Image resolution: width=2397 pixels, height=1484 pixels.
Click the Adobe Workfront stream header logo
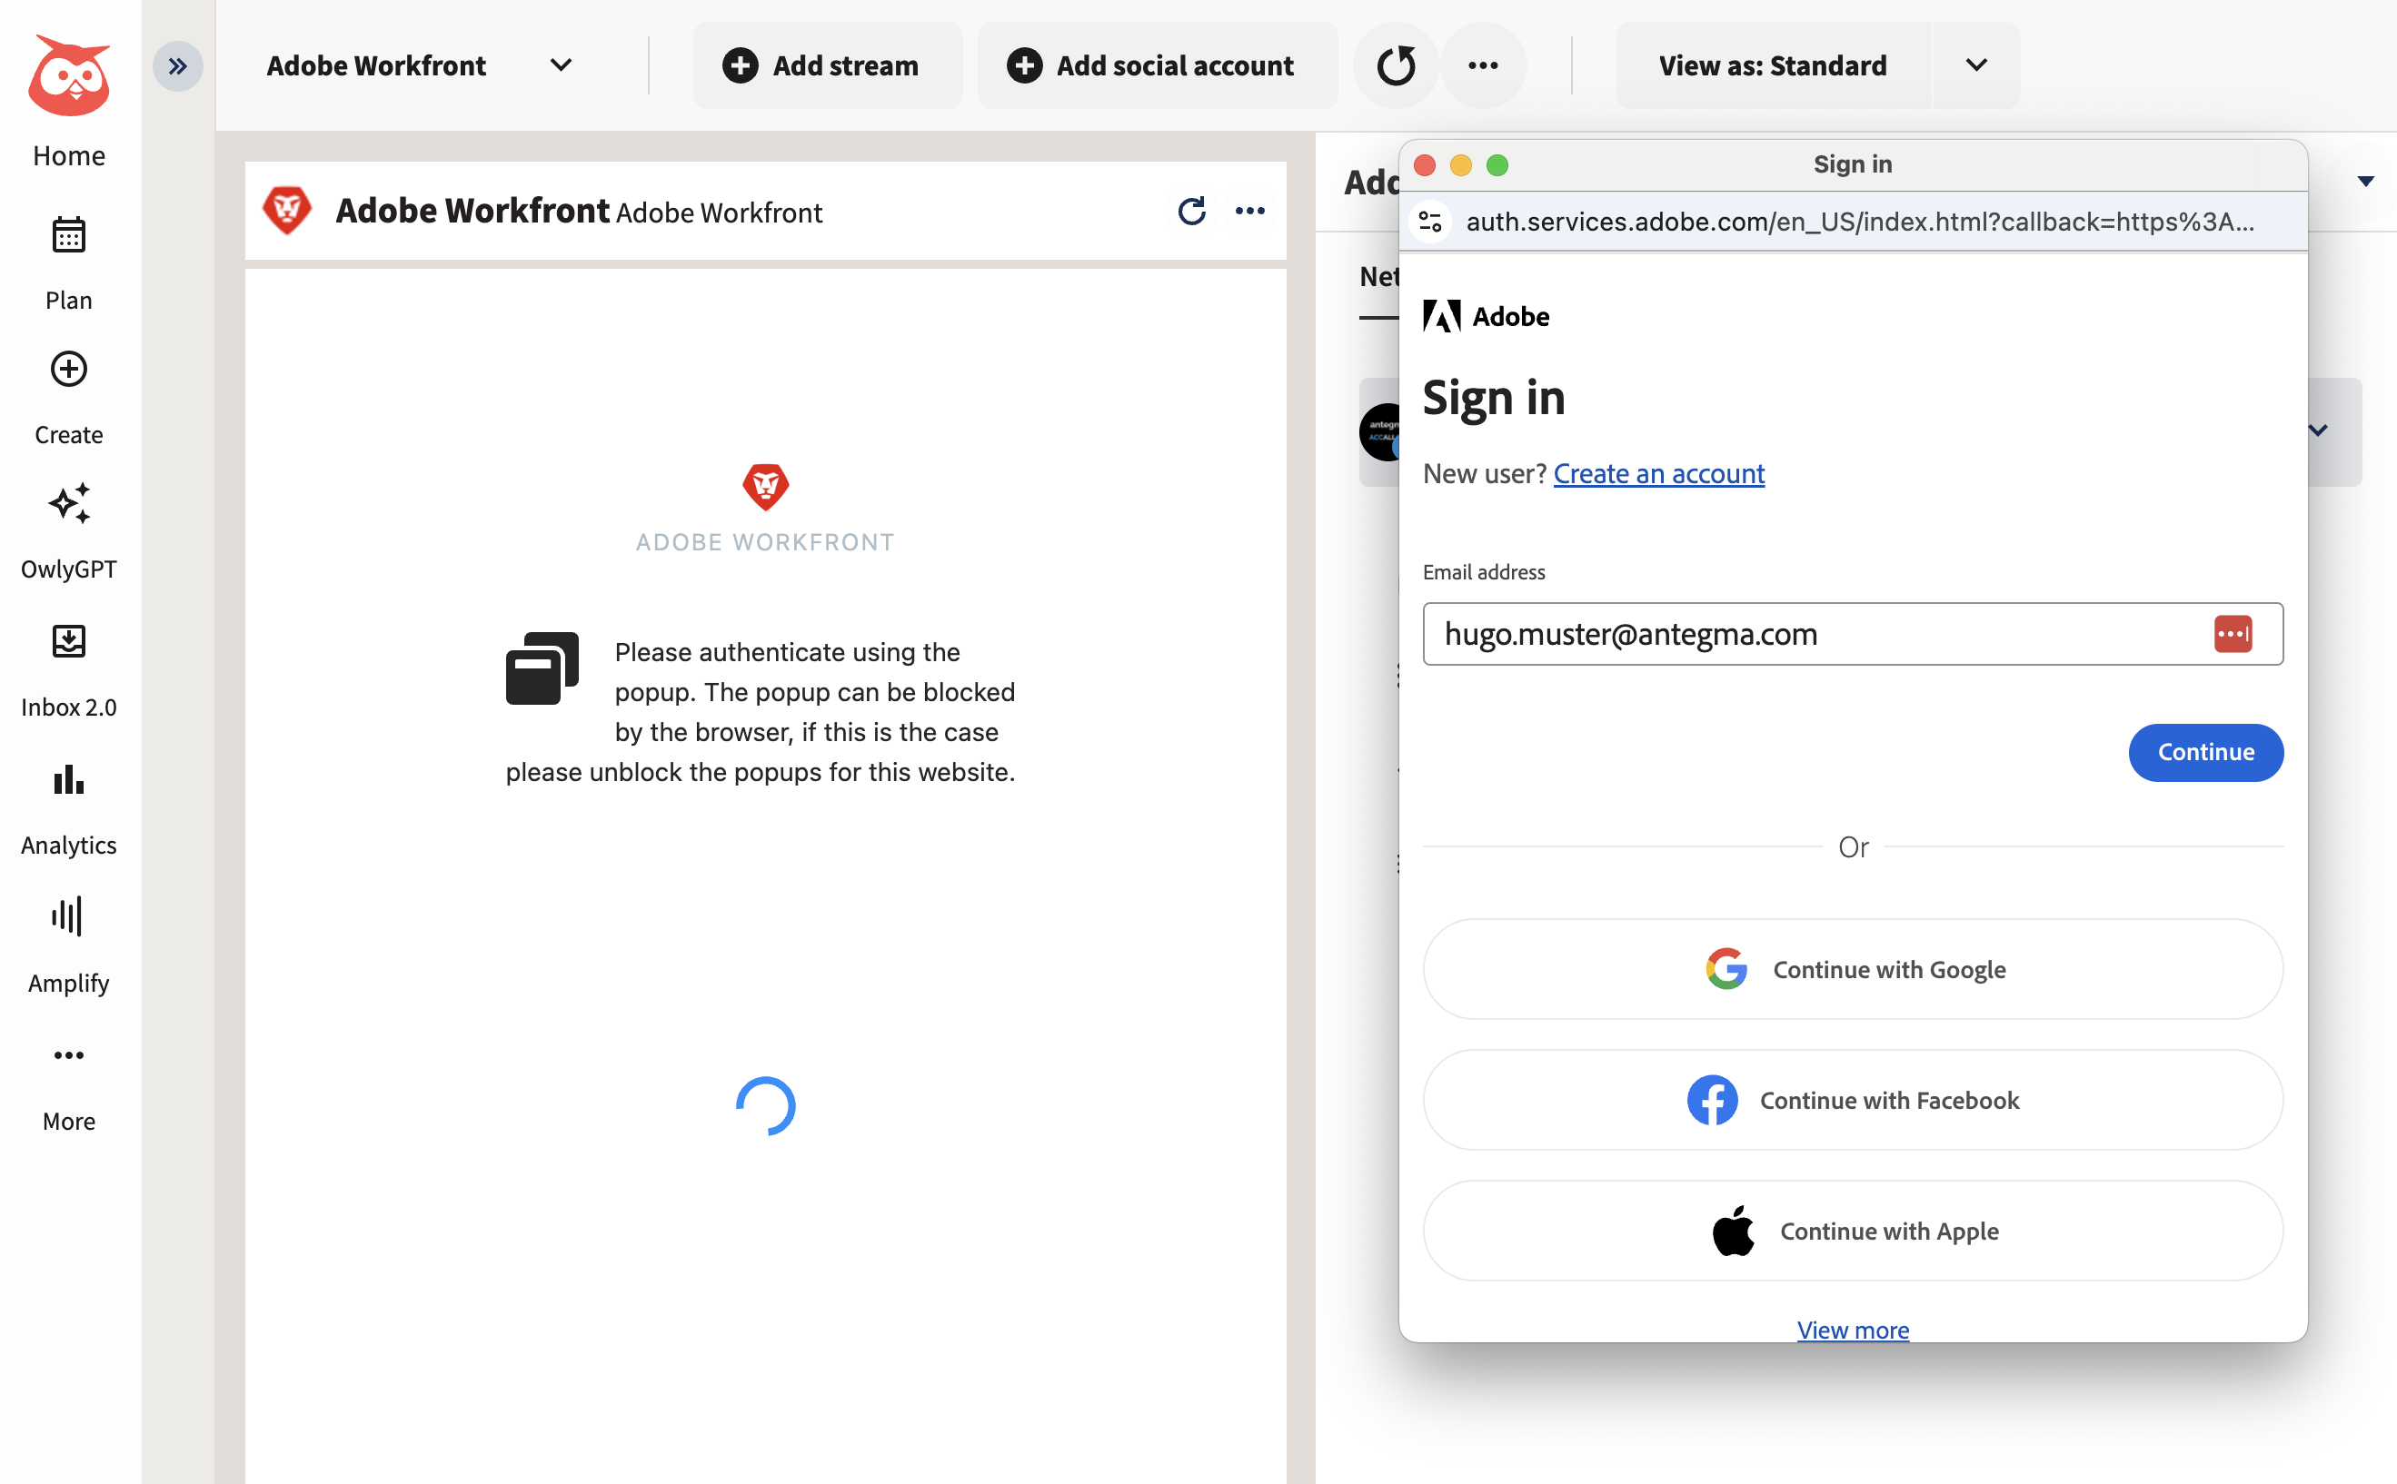(x=287, y=210)
